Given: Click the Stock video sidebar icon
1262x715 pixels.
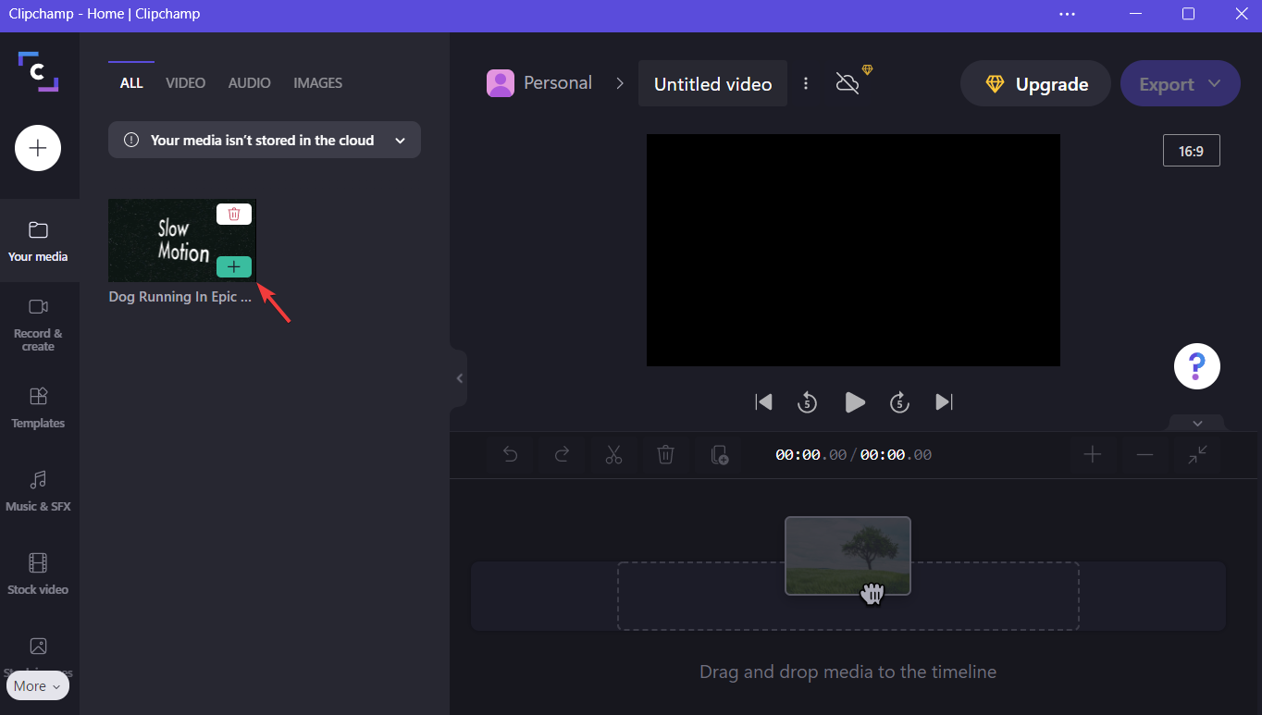Looking at the screenshot, I should tap(38, 573).
